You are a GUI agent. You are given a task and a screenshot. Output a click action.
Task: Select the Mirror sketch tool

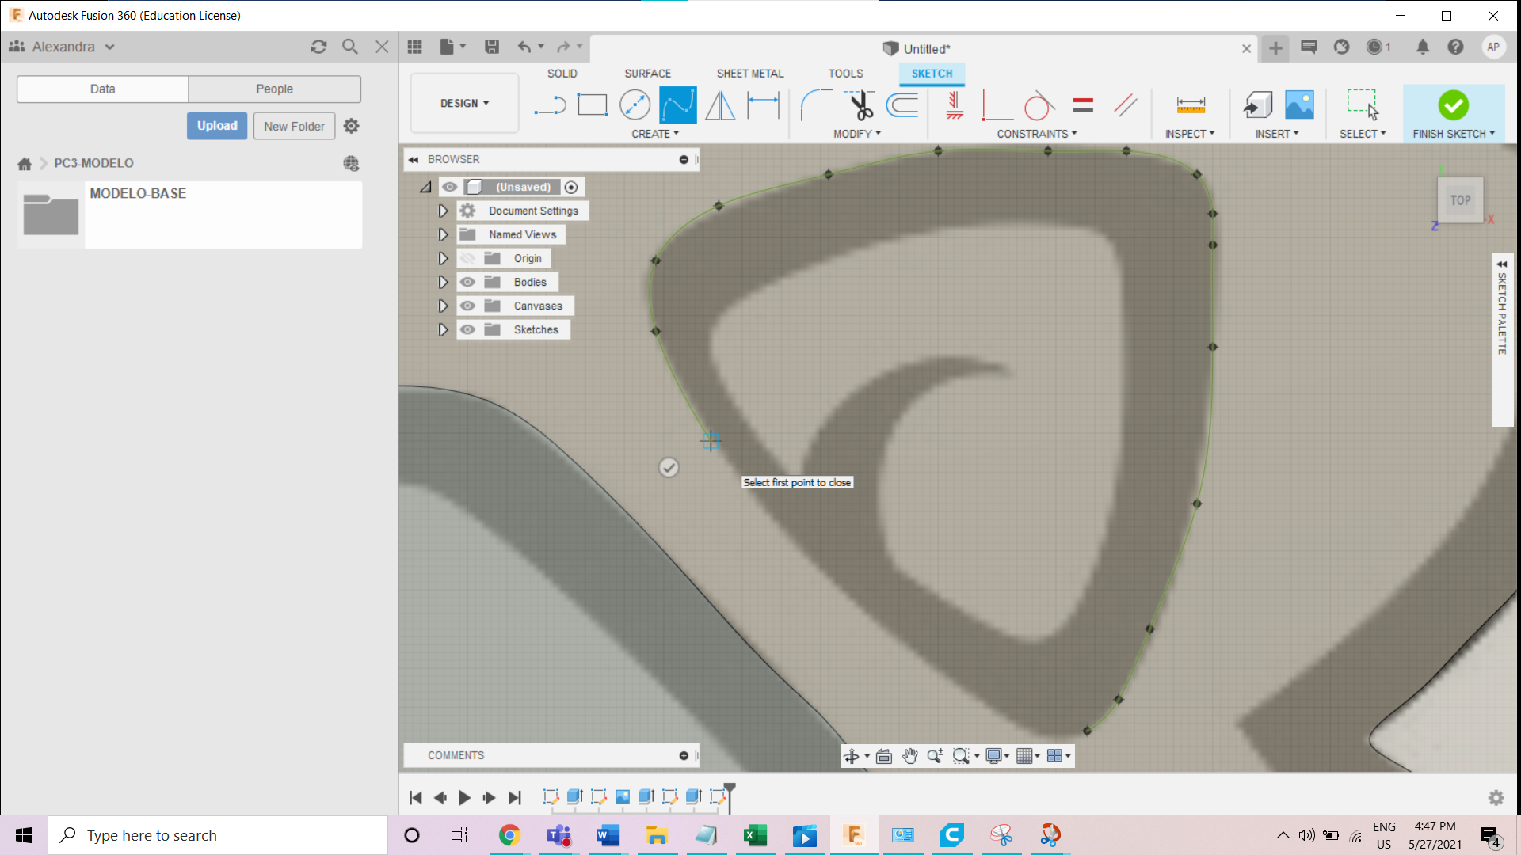point(720,105)
